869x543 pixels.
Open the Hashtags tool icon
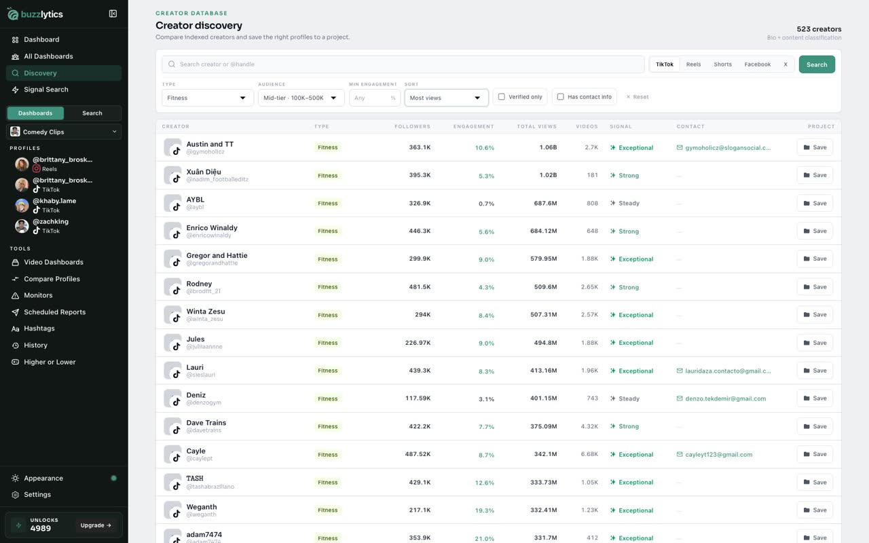coord(15,329)
